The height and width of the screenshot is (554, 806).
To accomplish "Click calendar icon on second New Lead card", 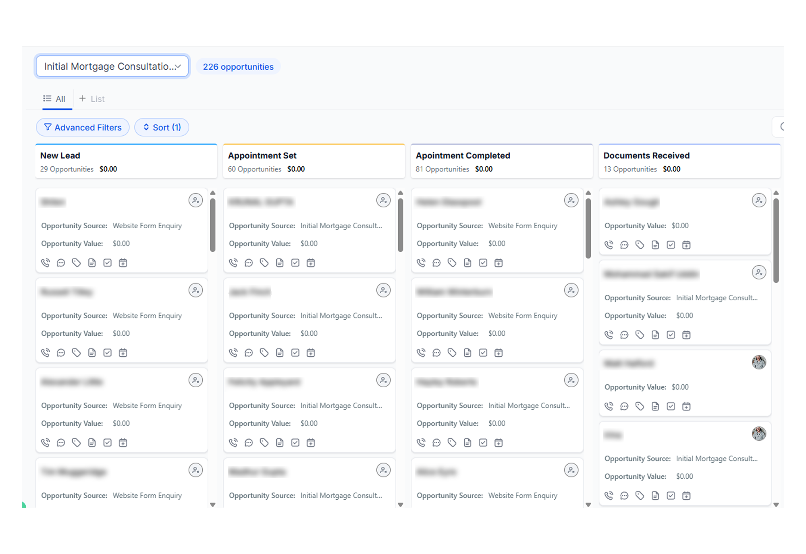I will tap(123, 353).
